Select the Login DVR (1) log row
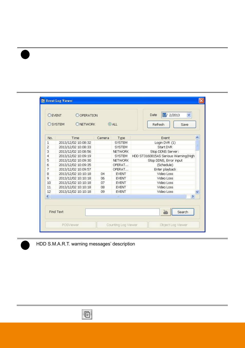The height and width of the screenshot is (348, 245). click(120, 143)
